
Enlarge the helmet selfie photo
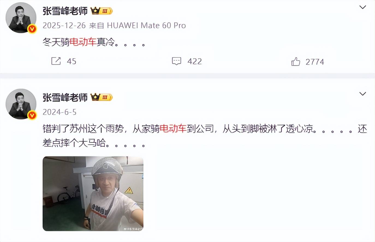[x=93, y=194]
